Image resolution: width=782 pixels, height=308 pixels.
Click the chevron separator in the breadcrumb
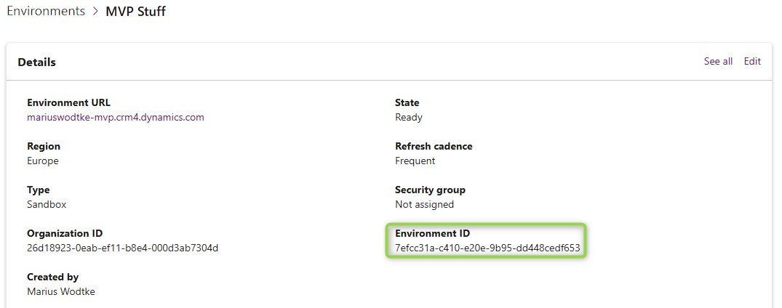pos(95,12)
